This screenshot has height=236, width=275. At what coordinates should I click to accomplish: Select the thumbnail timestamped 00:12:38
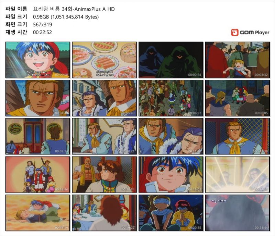pyautogui.click(x=238, y=136)
